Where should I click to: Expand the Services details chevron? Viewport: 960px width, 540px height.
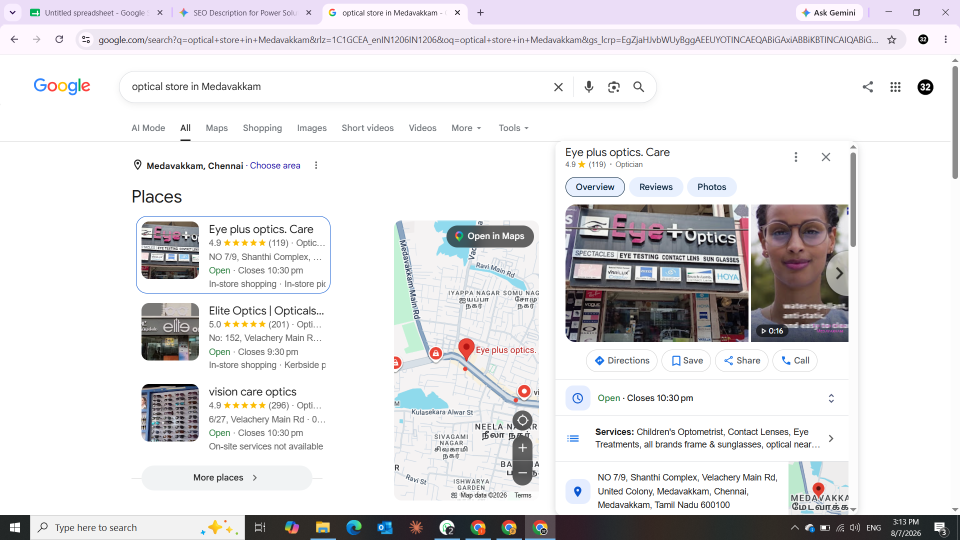click(830, 438)
